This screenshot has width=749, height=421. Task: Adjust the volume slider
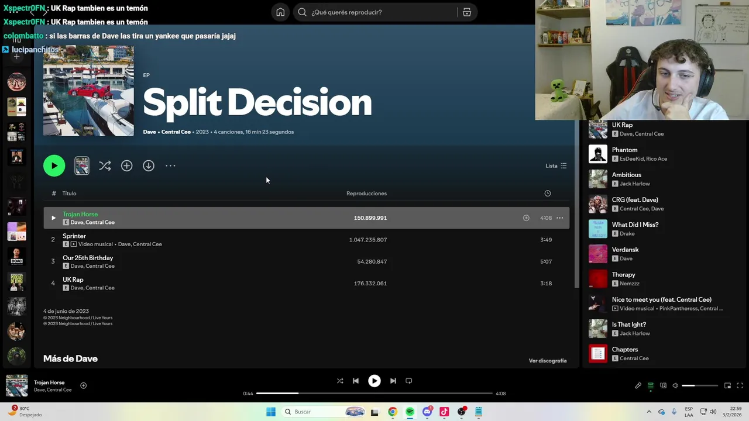(700, 386)
